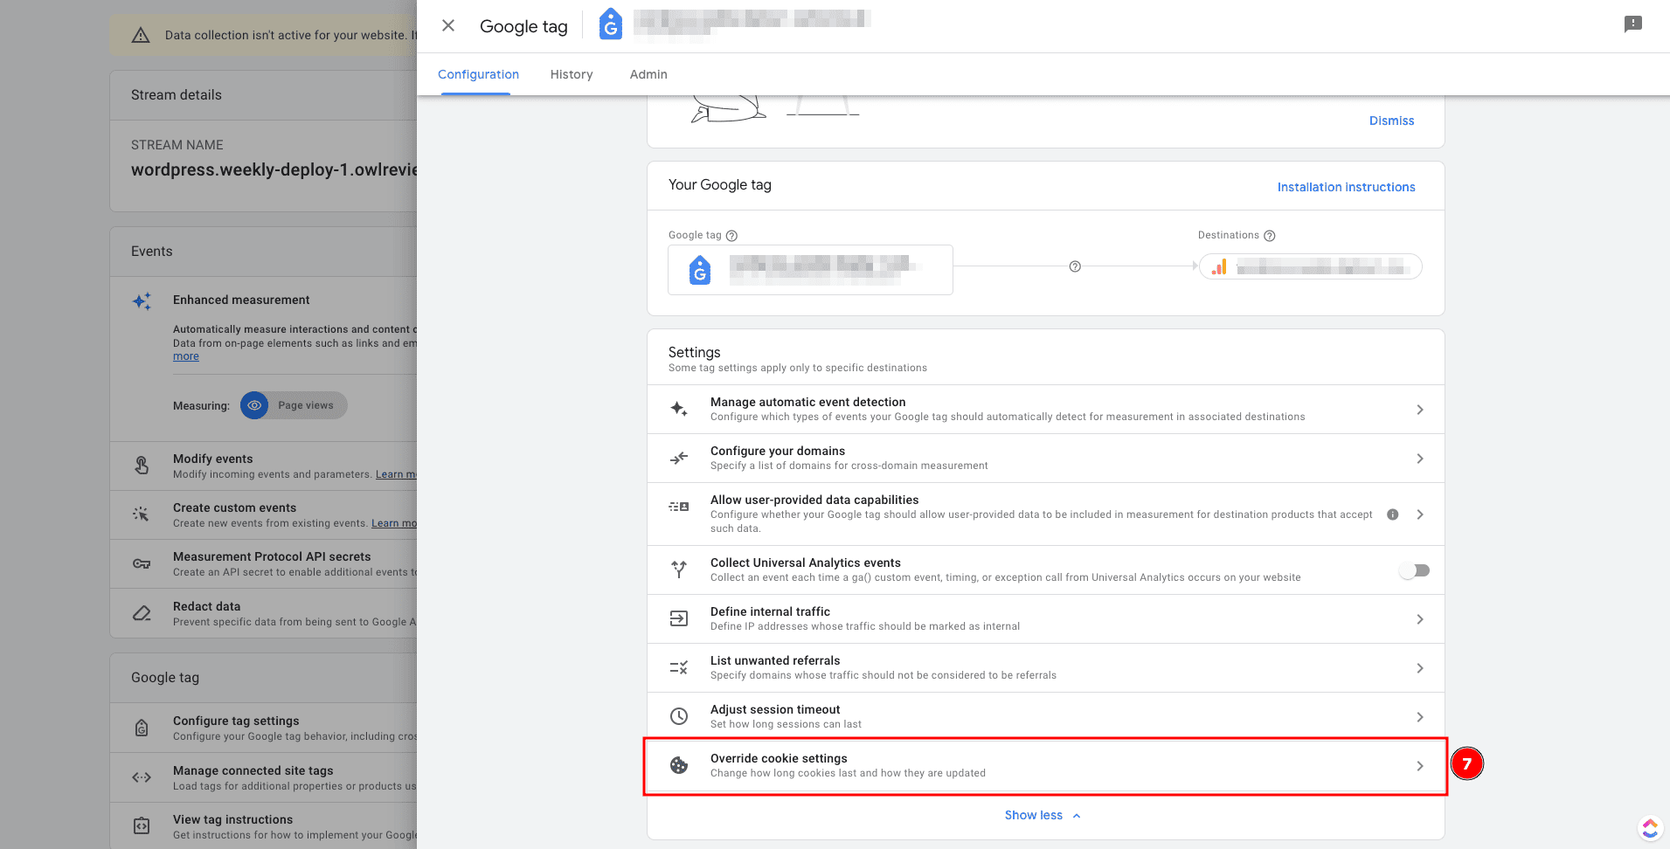Click the cookie icon for Override cookie settings

point(679,766)
